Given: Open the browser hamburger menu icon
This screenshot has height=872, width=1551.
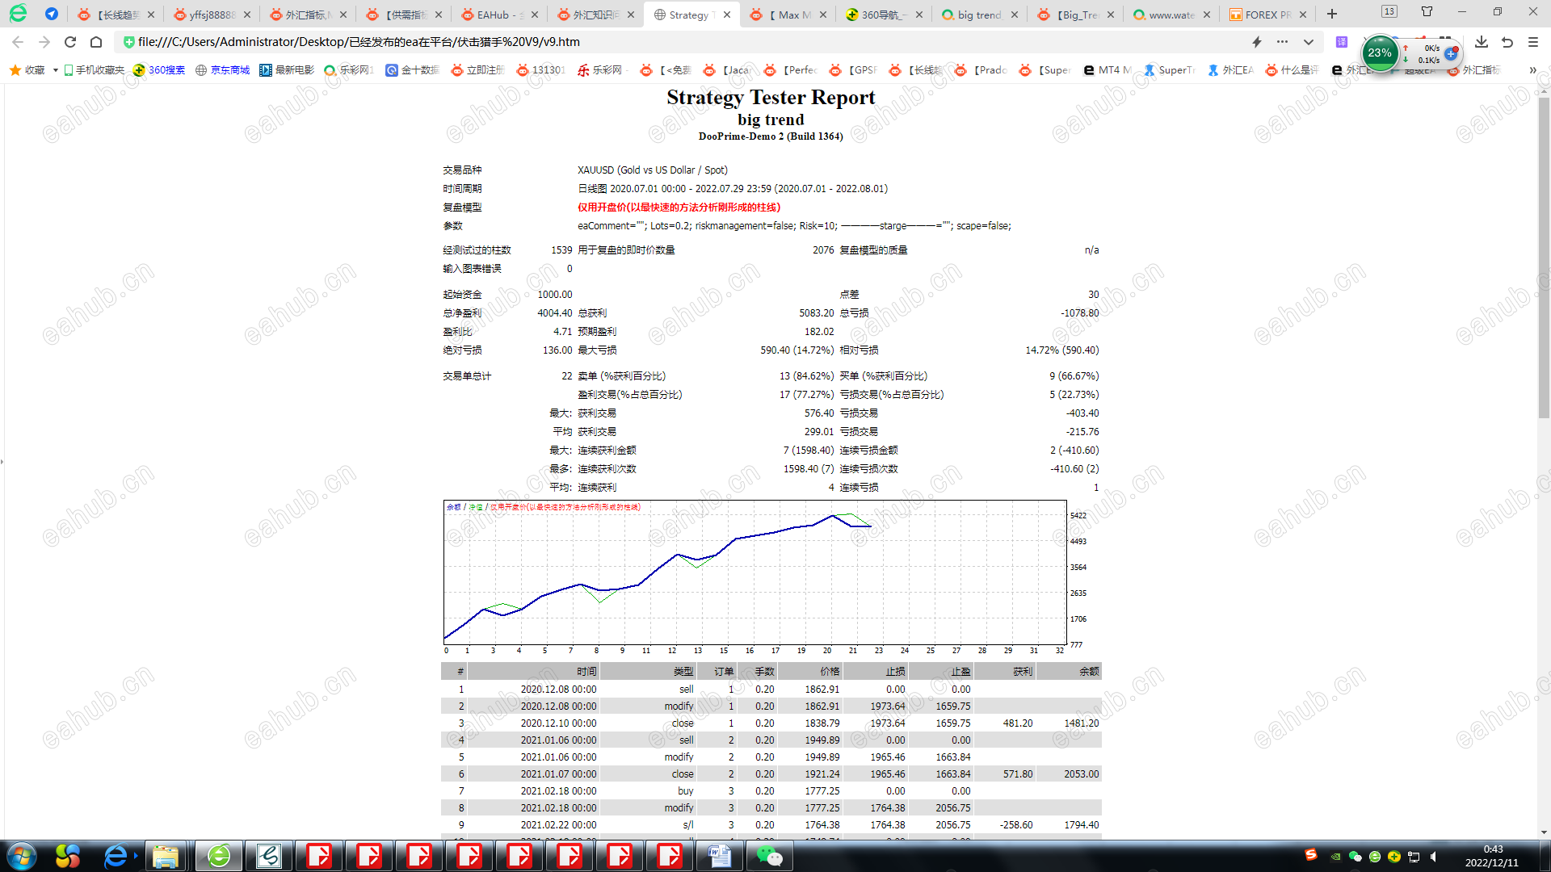Looking at the screenshot, I should (1533, 42).
